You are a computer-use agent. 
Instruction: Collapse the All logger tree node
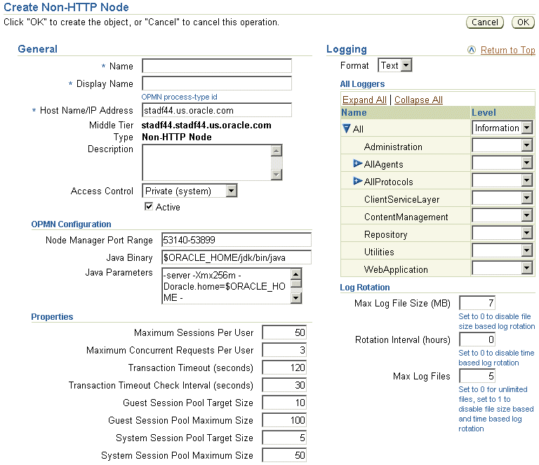pyautogui.click(x=346, y=129)
